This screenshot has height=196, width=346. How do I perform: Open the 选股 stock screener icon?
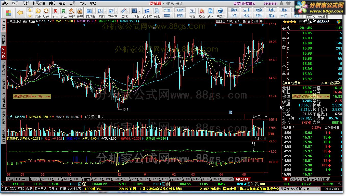(135, 11)
